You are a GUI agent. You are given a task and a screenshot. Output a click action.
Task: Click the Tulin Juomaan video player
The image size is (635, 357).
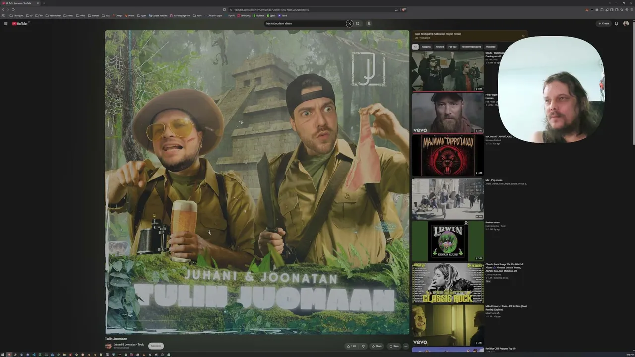[257, 182]
